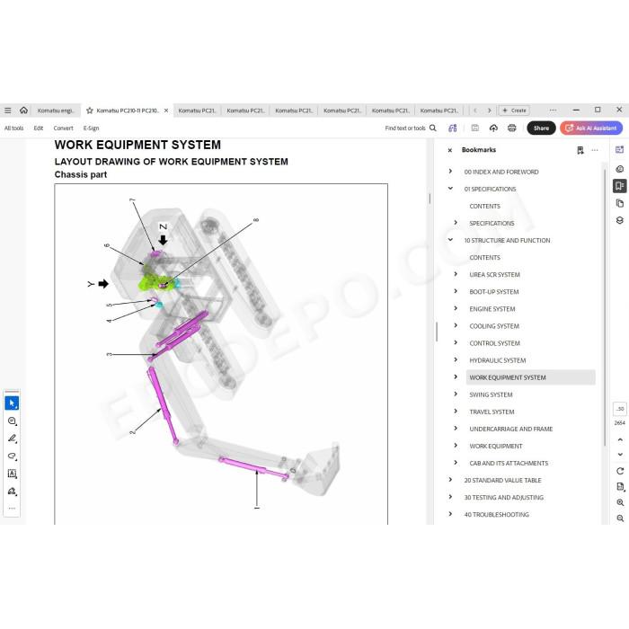Expand HYDRAULIC SYSTEM bookmark
This screenshot has height=629, width=629.
[456, 359]
